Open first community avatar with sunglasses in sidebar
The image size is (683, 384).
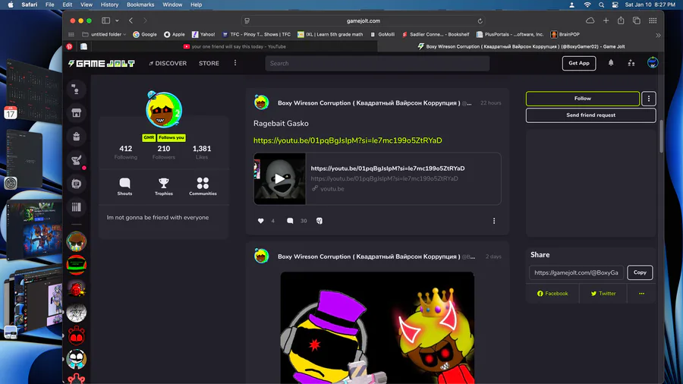click(x=76, y=241)
